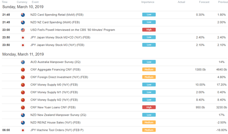Sort by the Importance column header
The image size is (228, 134).
click(x=148, y=2)
